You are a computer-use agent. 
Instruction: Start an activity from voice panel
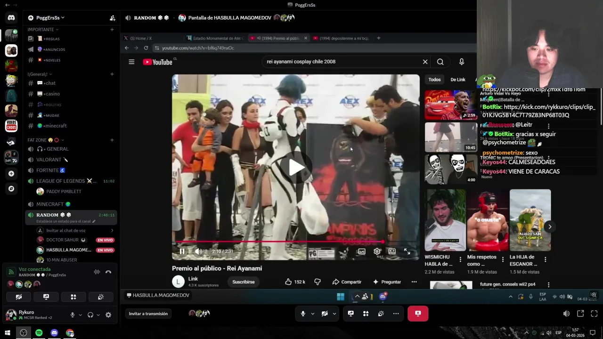click(73, 297)
